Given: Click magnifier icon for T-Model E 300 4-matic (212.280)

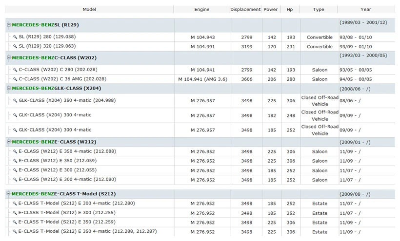Looking at the screenshot, I should click(x=15, y=204).
